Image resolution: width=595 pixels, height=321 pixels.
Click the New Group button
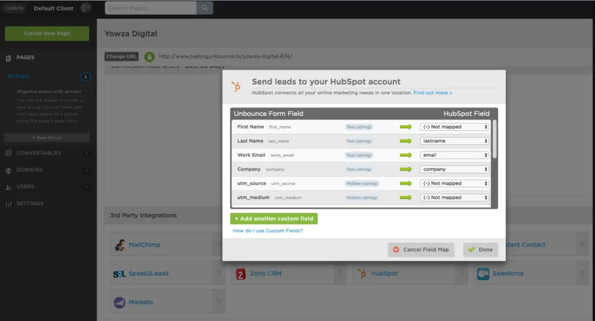(x=47, y=137)
